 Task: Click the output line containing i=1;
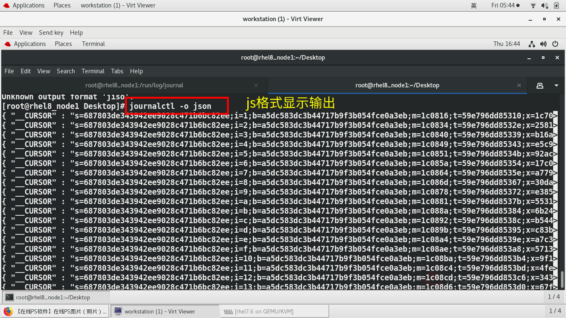coord(280,116)
